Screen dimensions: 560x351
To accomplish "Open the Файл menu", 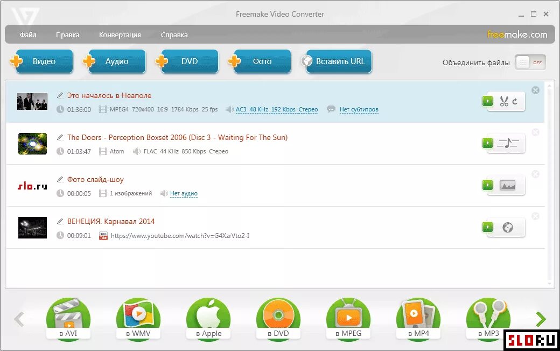I will pyautogui.click(x=28, y=34).
